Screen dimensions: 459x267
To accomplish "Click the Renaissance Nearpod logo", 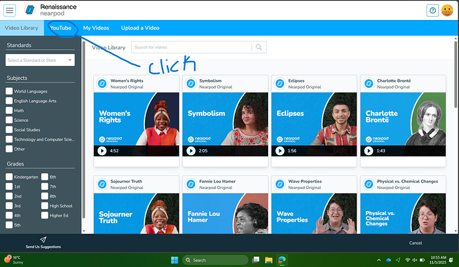I will tap(51, 10).
